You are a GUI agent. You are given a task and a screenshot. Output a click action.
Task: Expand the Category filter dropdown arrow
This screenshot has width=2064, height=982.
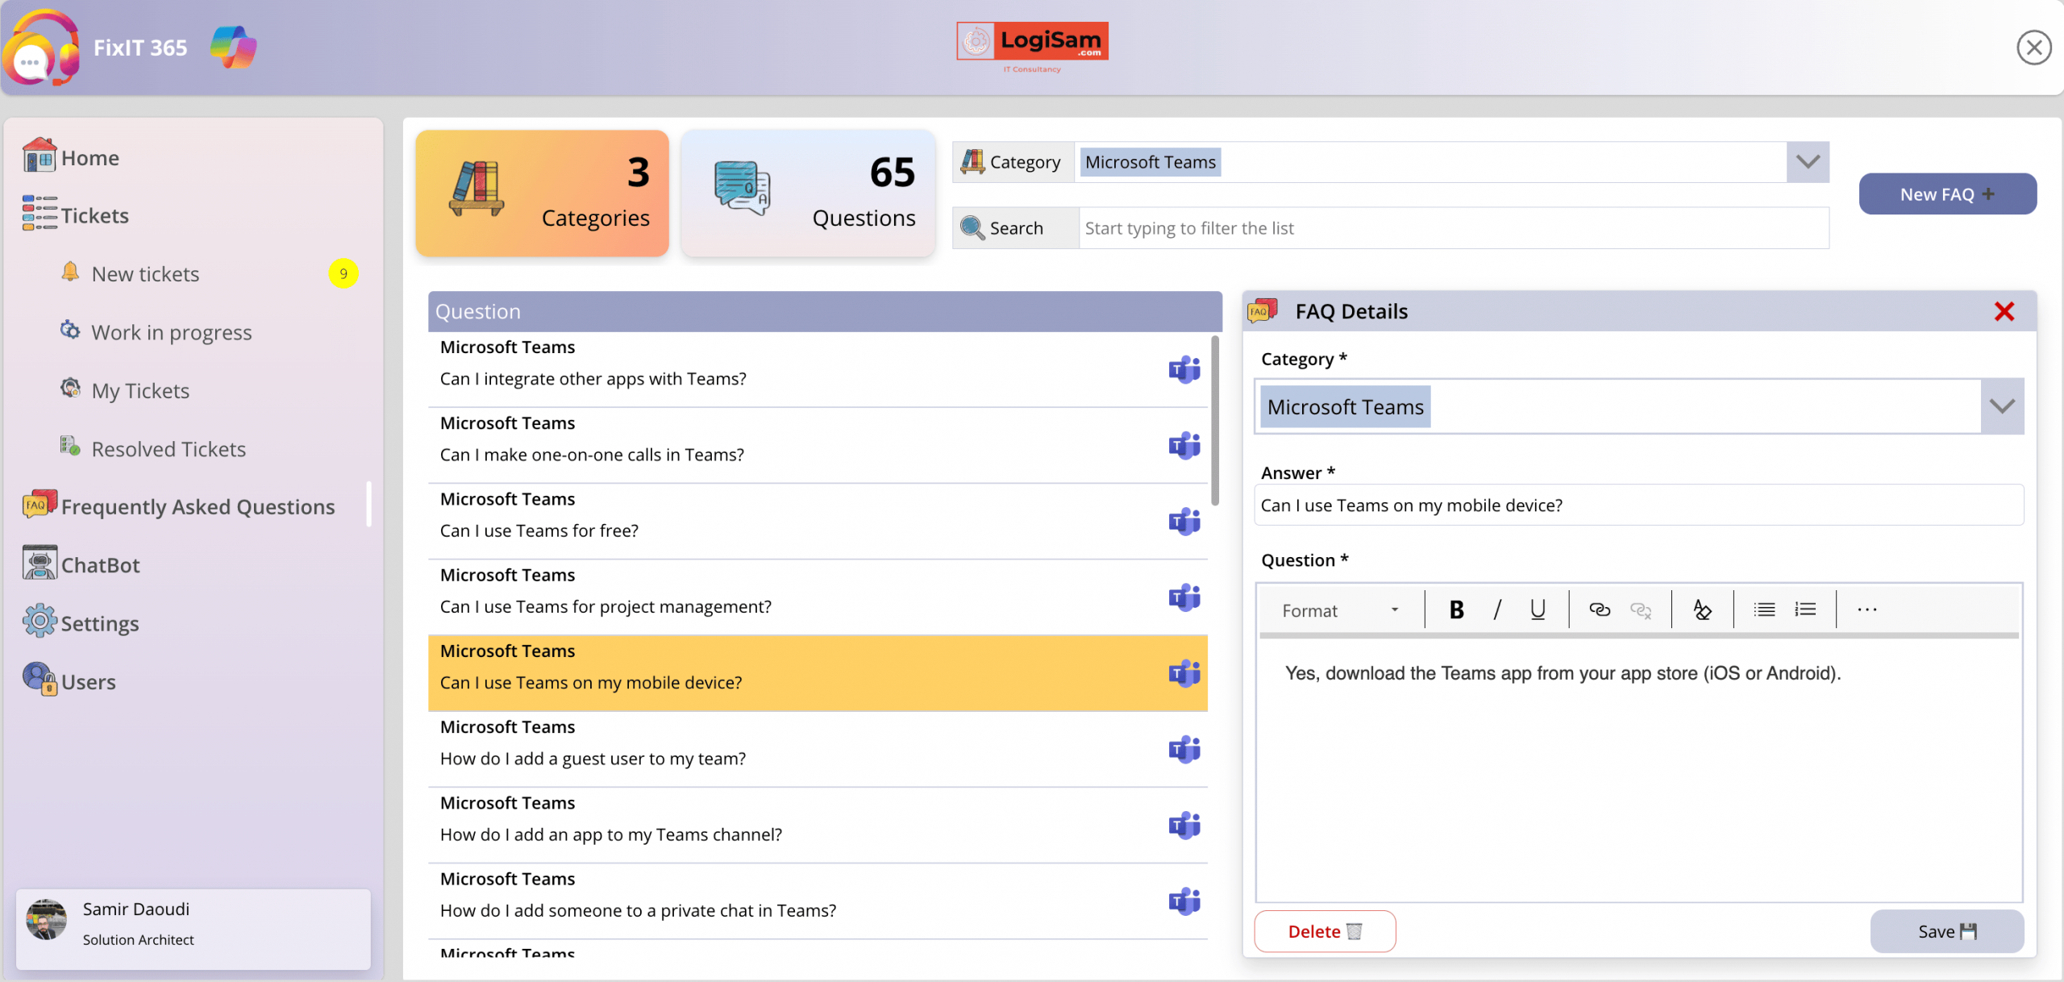1808,162
